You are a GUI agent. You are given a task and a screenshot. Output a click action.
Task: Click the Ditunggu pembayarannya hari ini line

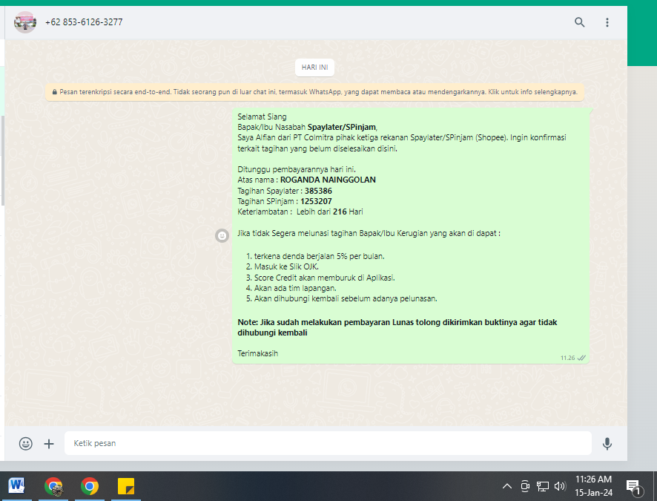(x=297, y=169)
